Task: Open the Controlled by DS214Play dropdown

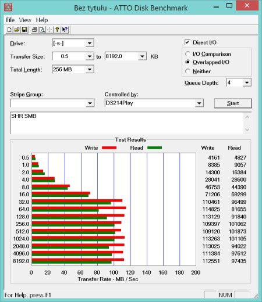Action: point(199,103)
